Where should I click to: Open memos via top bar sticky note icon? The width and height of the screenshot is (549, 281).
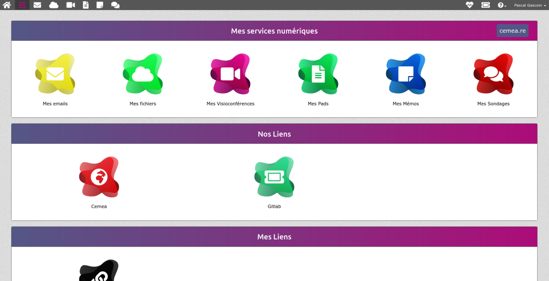pyautogui.click(x=100, y=5)
